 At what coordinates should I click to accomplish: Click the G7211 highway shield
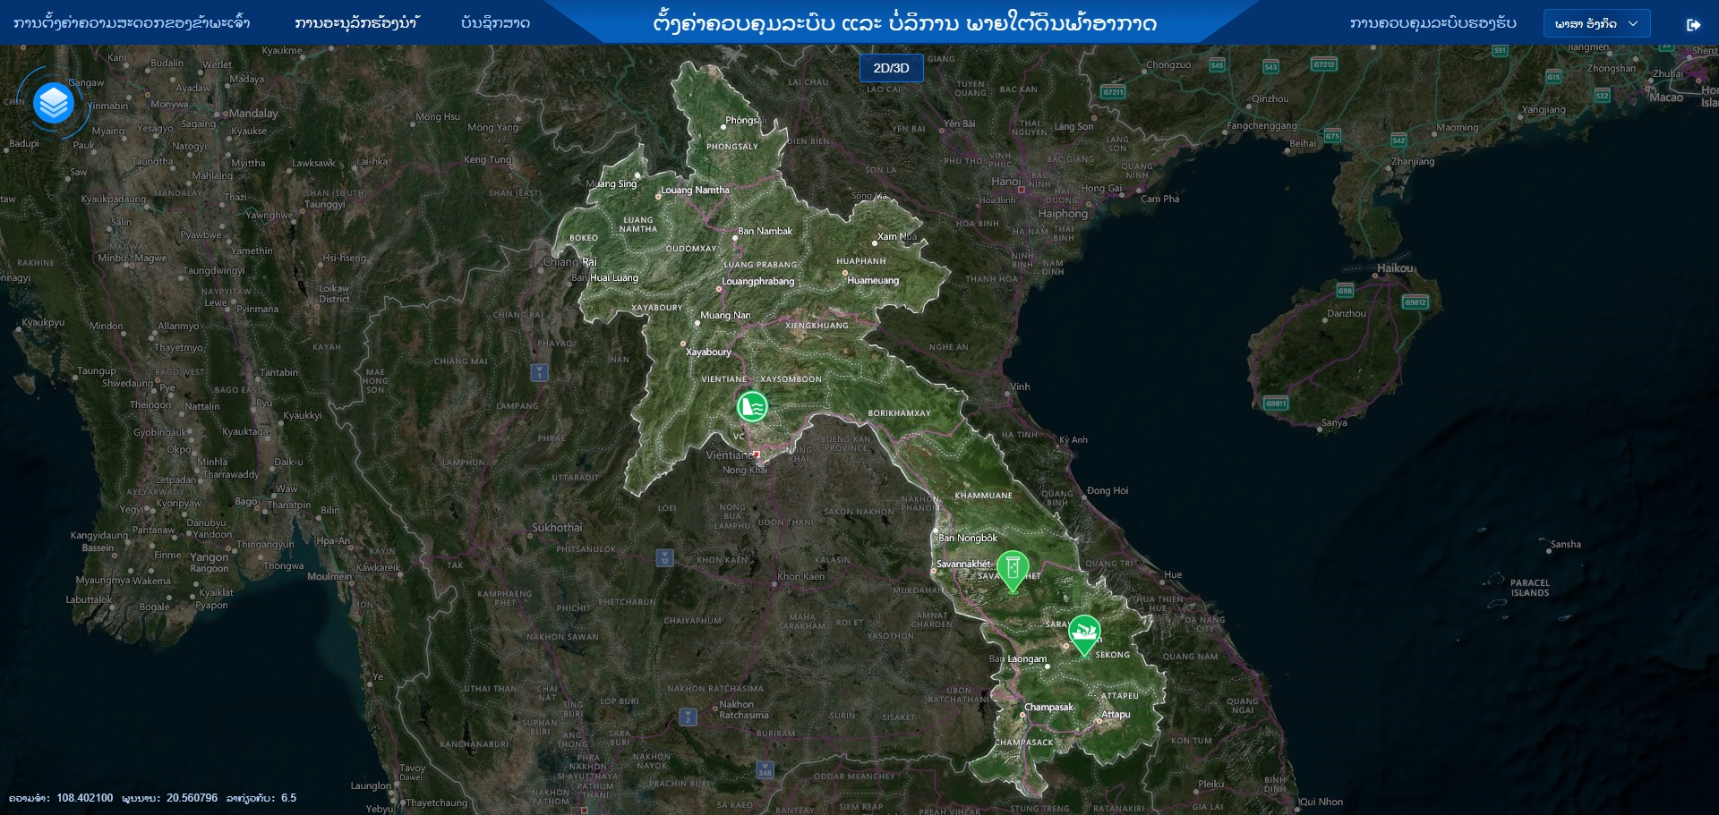click(1113, 92)
